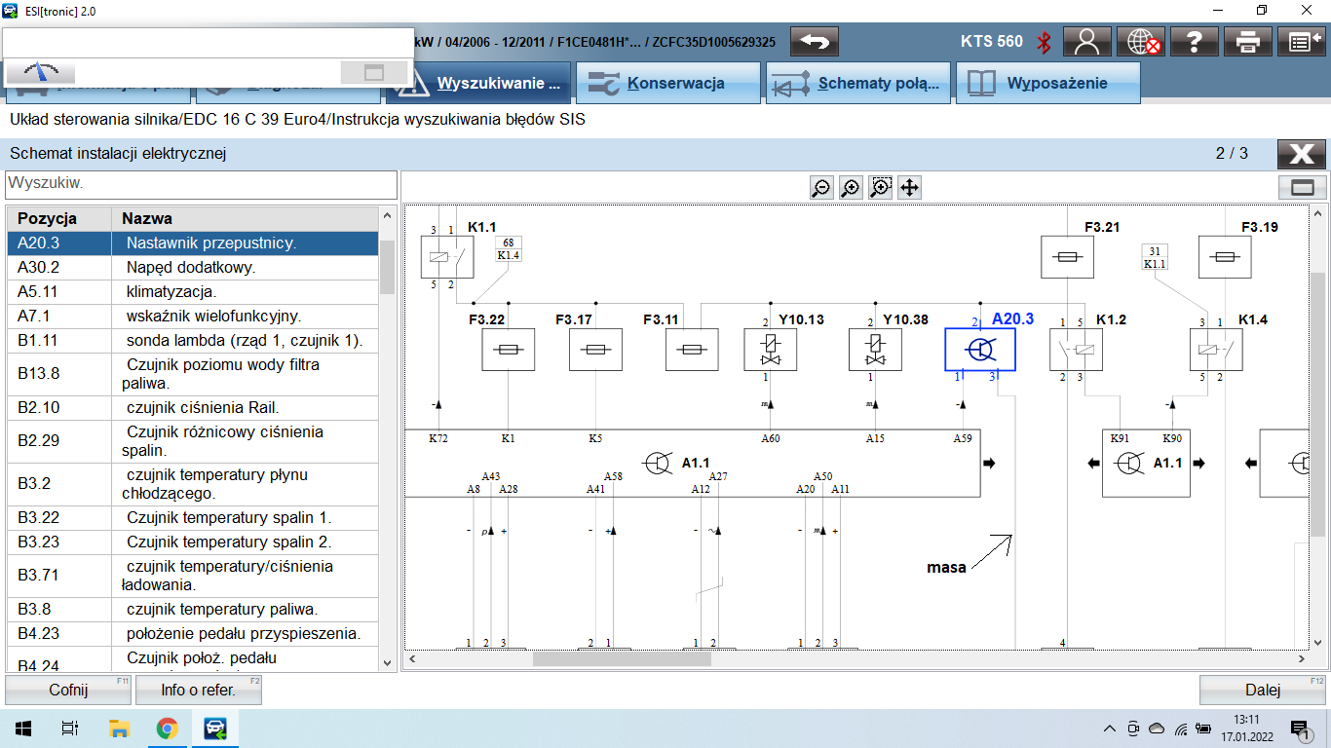1331x748 pixels.
Task: Click the zoom out magnifier icon
Action: click(x=821, y=188)
